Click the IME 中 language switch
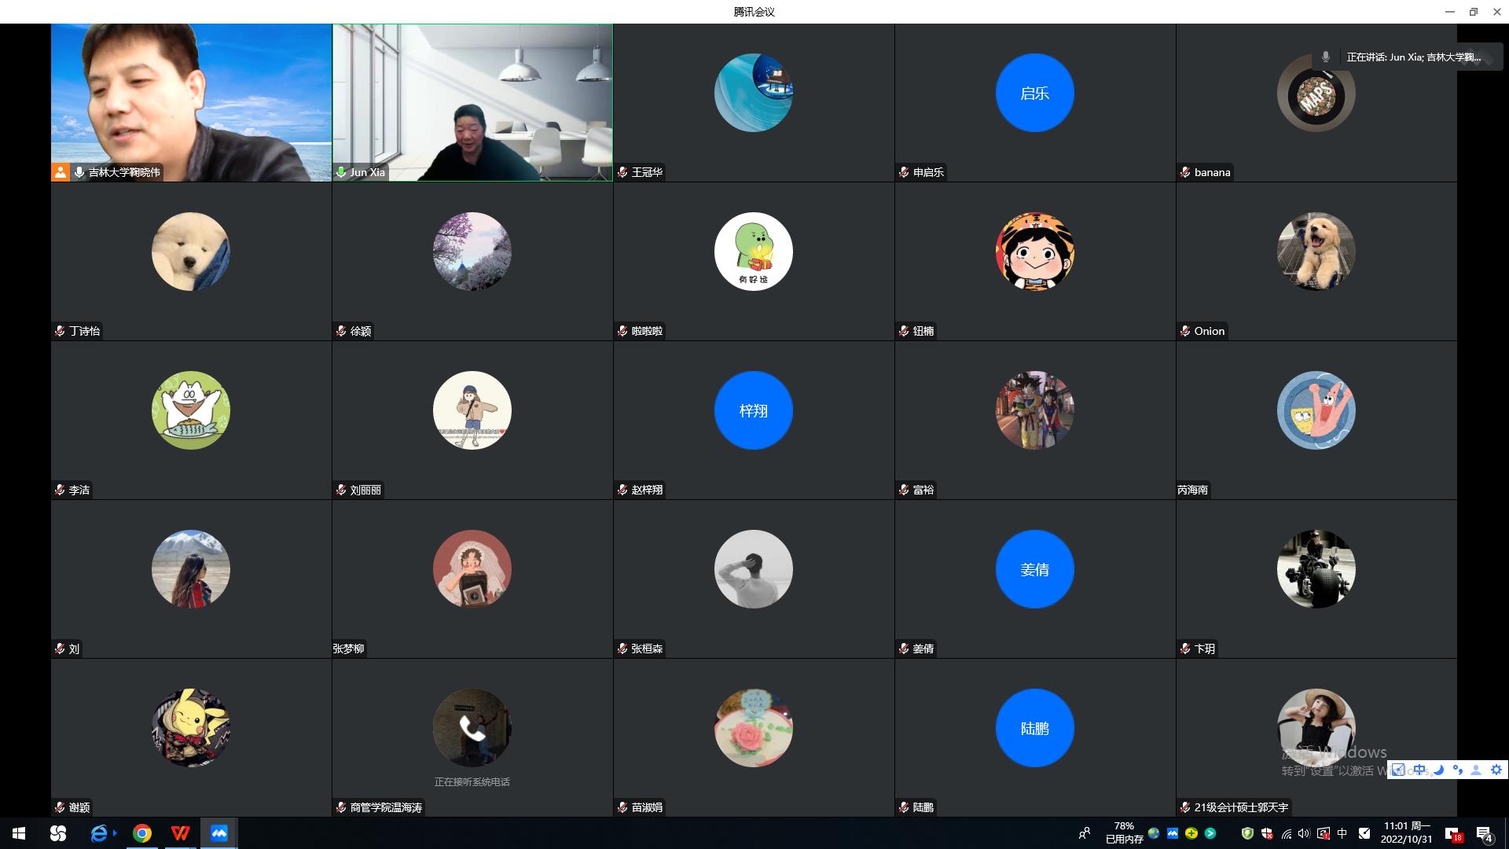Screen dimensions: 1509x849 (x=1419, y=770)
